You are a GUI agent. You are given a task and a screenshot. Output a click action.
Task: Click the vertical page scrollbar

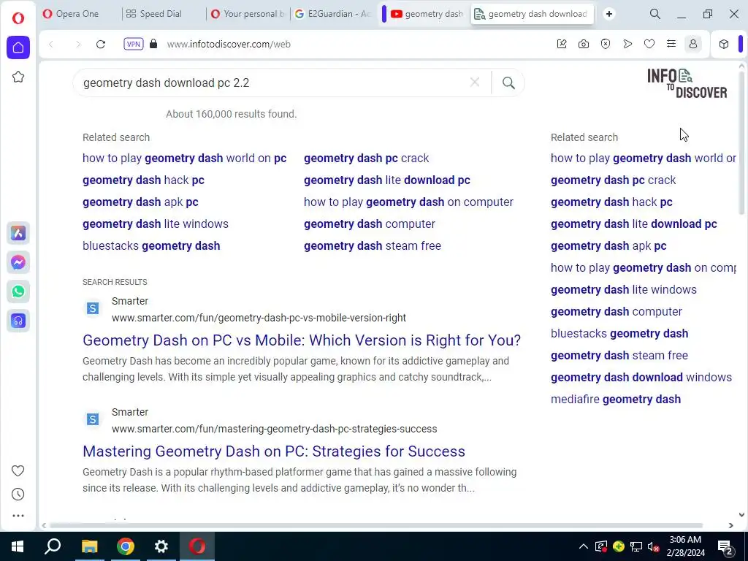pos(742,143)
